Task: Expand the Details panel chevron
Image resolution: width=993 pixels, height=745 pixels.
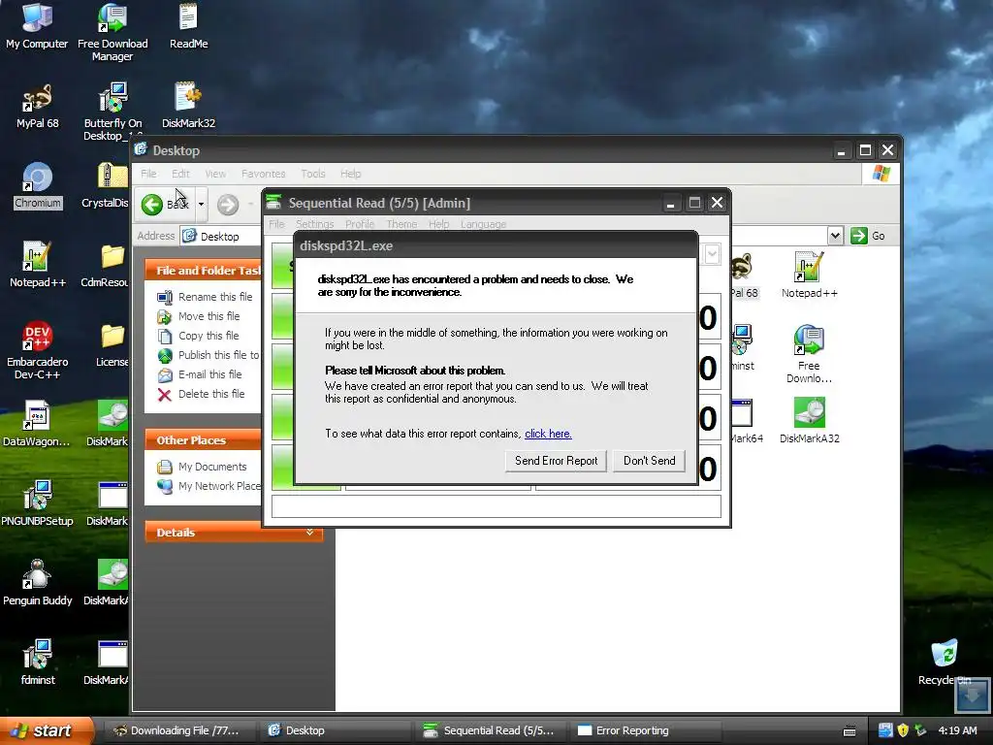Action: [x=309, y=533]
